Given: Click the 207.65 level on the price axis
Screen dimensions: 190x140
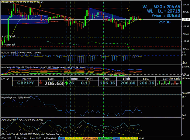Looking at the screenshot, I should pos(186,5).
